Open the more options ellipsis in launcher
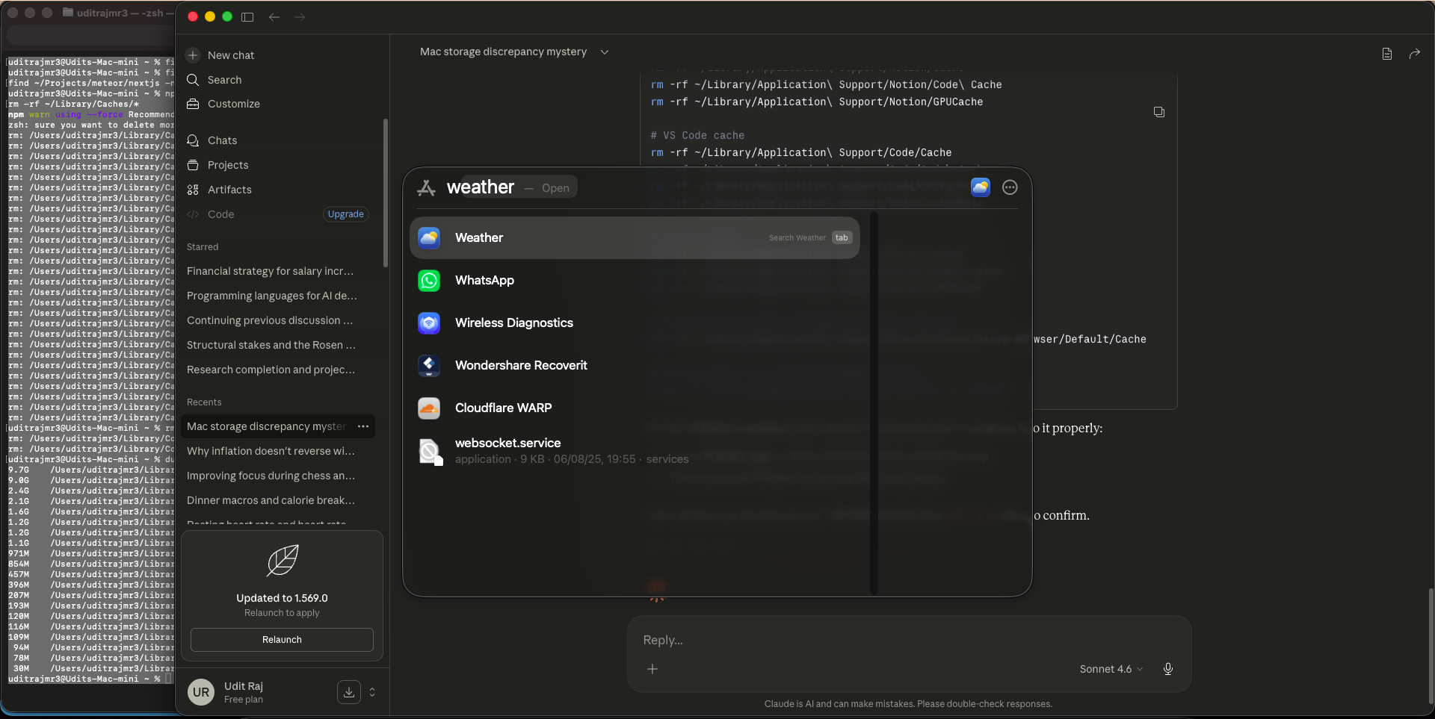1435x719 pixels. point(1010,188)
